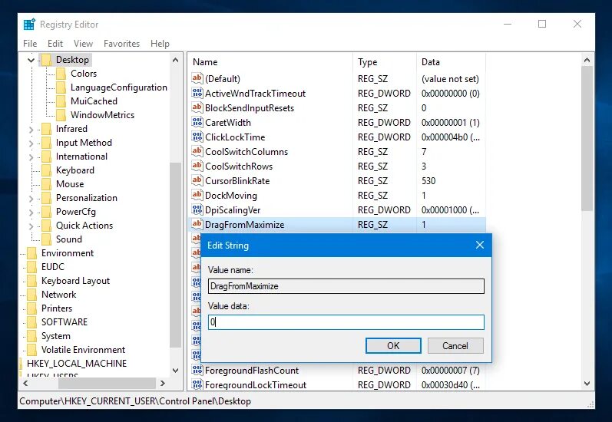Click the Registry Editor app icon in title bar
Image resolution: width=612 pixels, height=422 pixels.
pyautogui.click(x=29, y=25)
